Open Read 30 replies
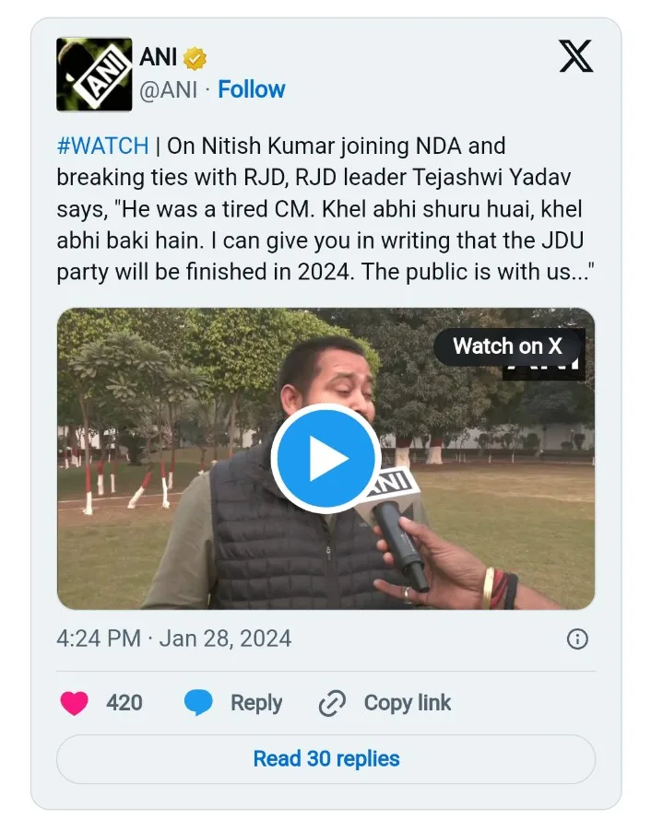The width and height of the screenshot is (651, 820). click(x=325, y=758)
